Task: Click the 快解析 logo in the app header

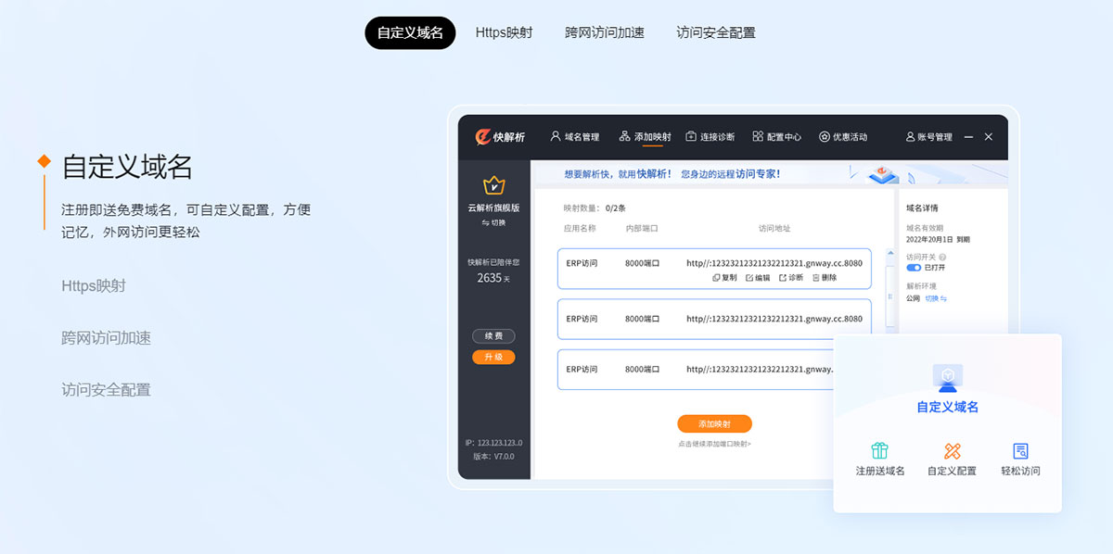Action: click(500, 137)
